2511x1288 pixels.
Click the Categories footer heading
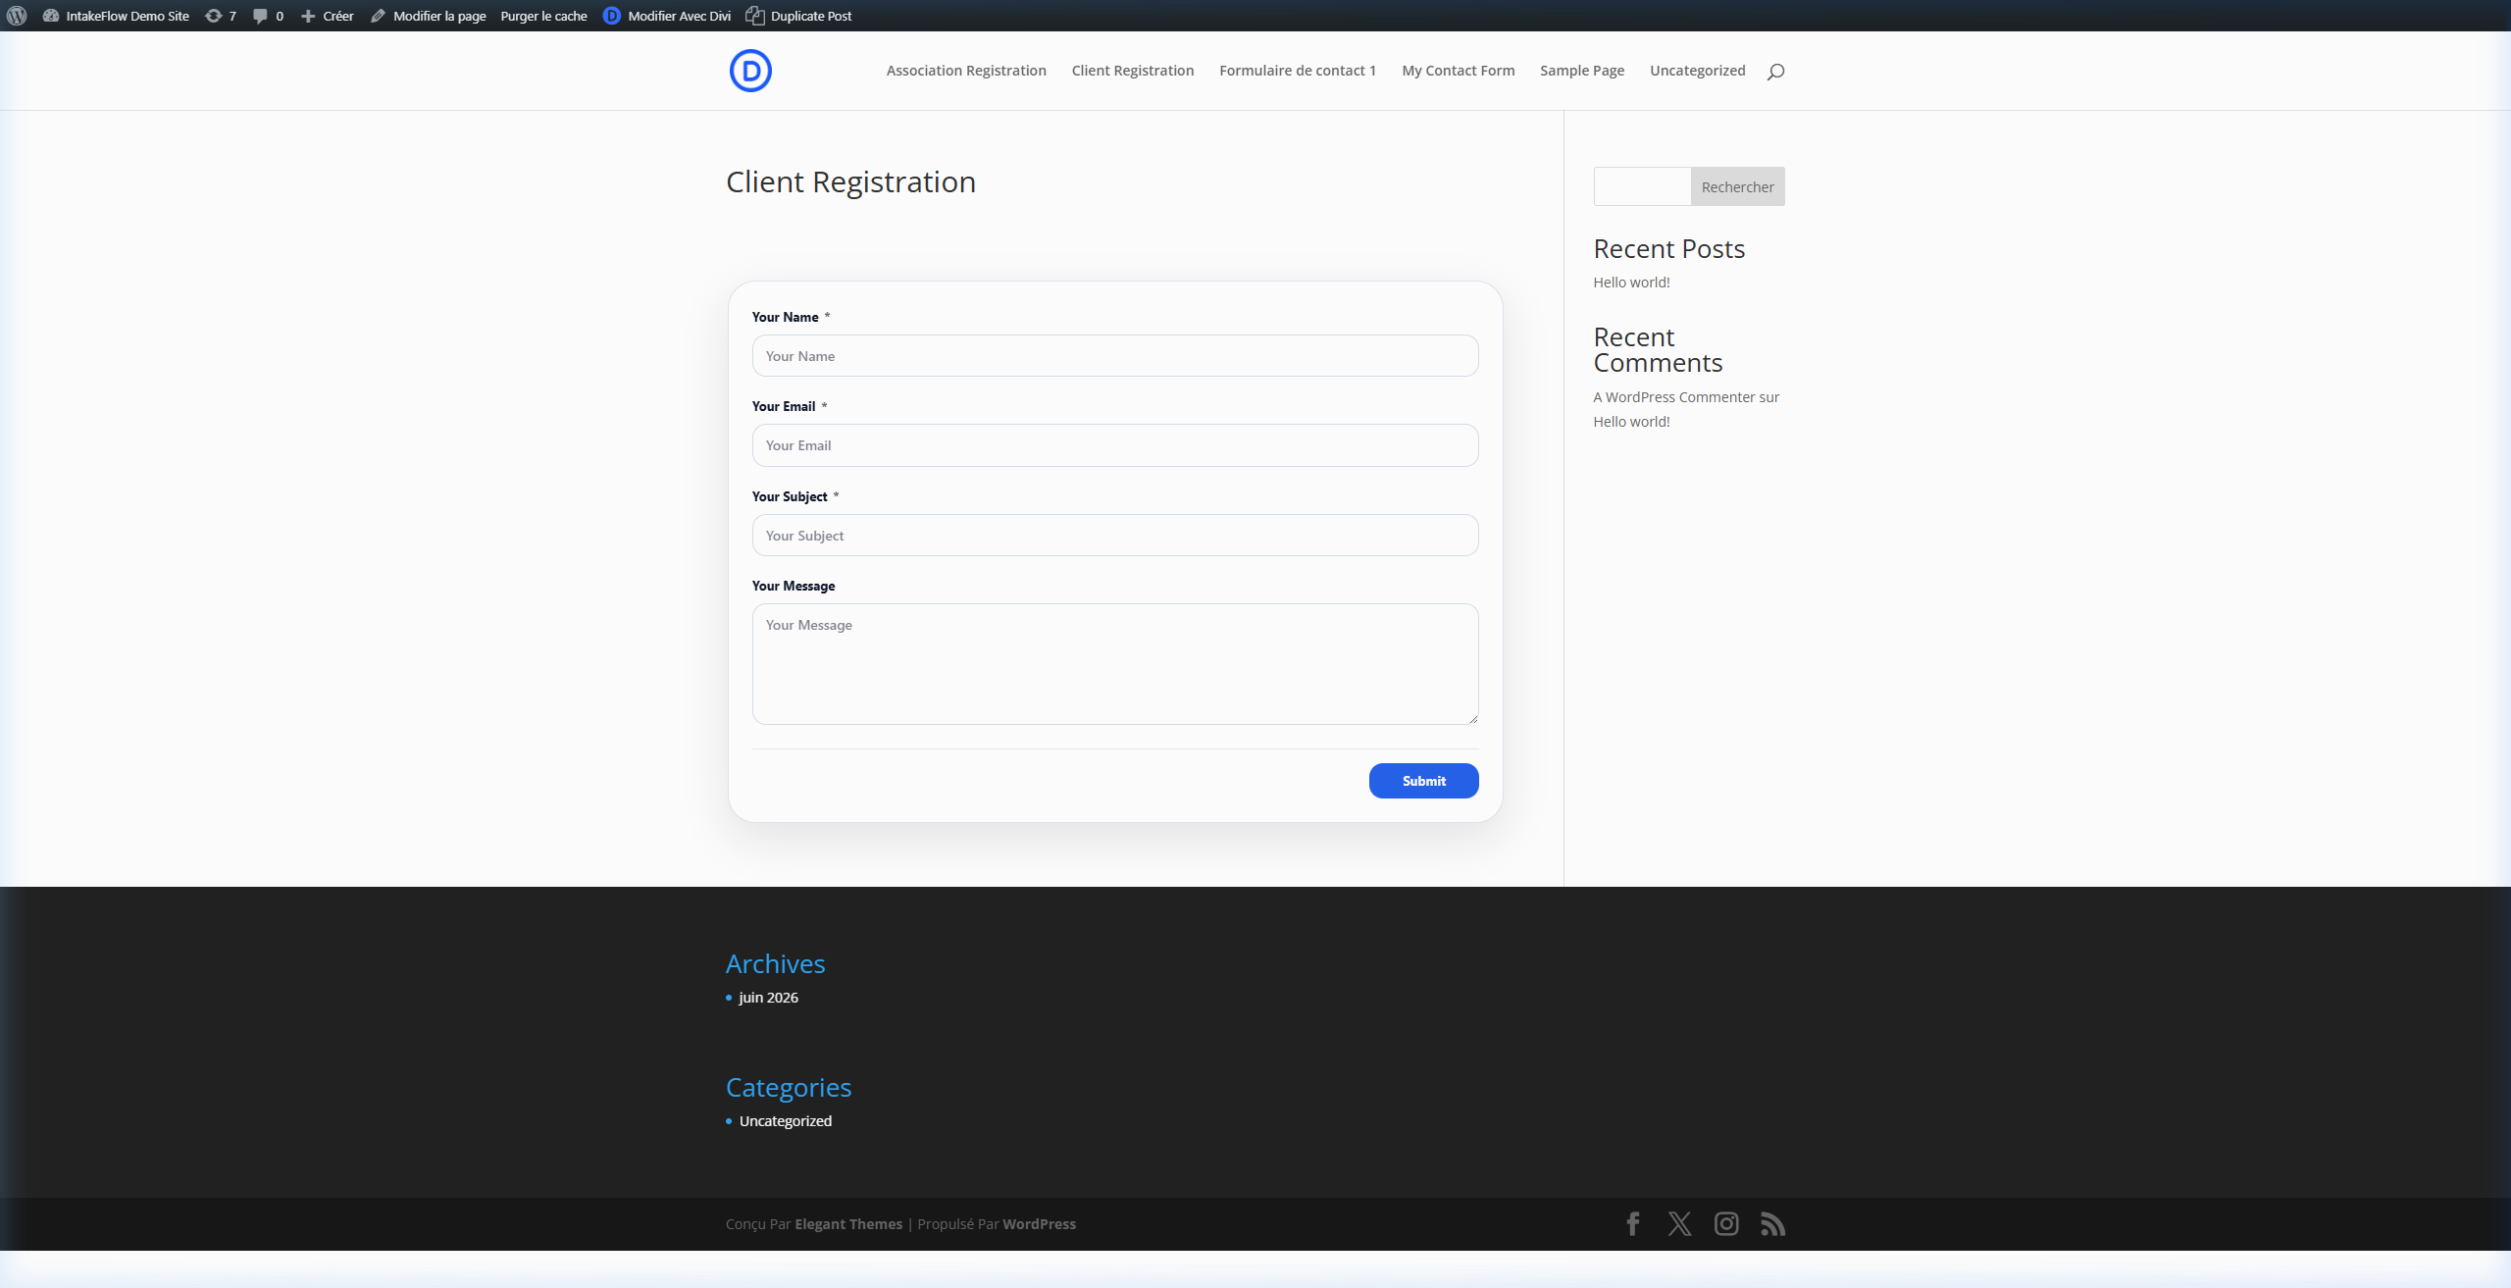789,1088
